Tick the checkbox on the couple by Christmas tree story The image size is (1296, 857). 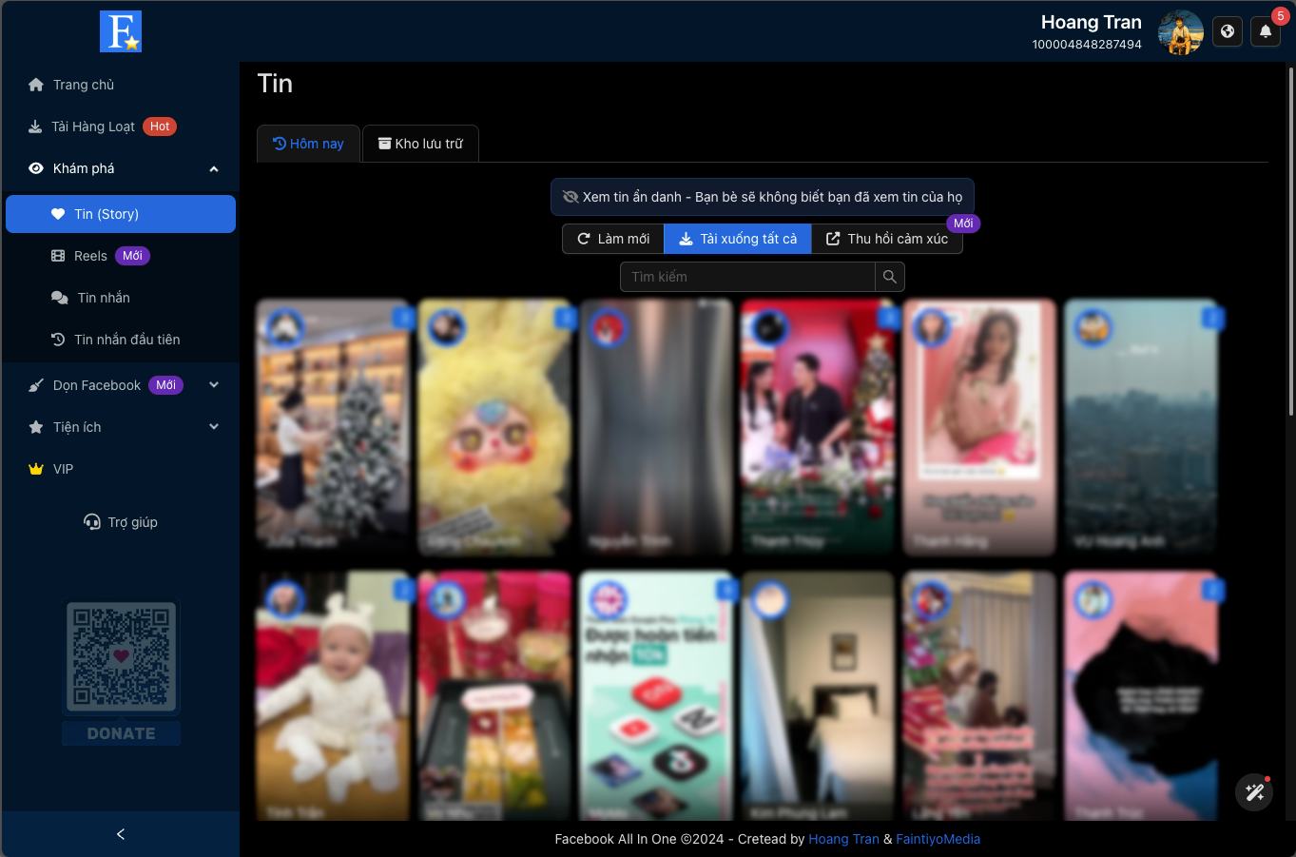click(x=888, y=318)
